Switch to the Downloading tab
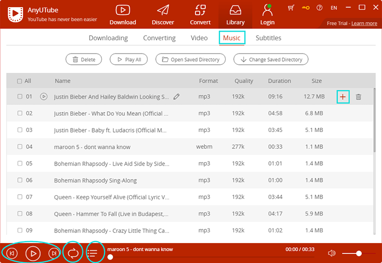Screen dimensions: 382x263 coord(108,38)
